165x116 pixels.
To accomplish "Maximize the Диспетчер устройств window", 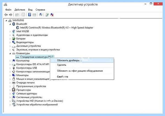I will click(x=151, y=4).
